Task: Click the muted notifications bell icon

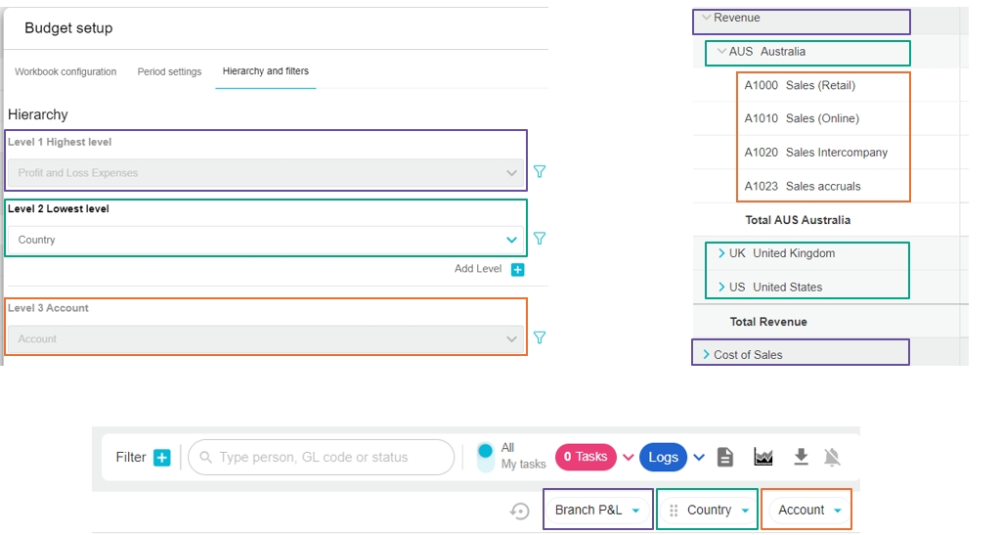Action: pos(833,457)
